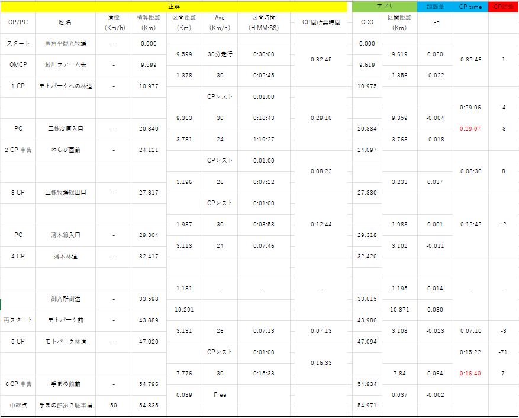
Task: Select the OP/PC column header cell
Action: [18, 22]
